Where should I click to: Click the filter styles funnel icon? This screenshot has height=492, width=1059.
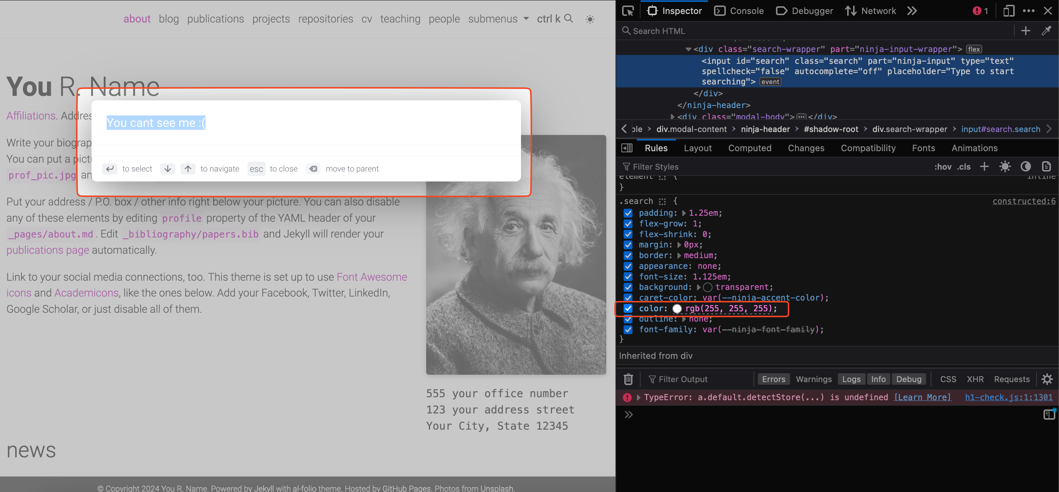coord(627,167)
